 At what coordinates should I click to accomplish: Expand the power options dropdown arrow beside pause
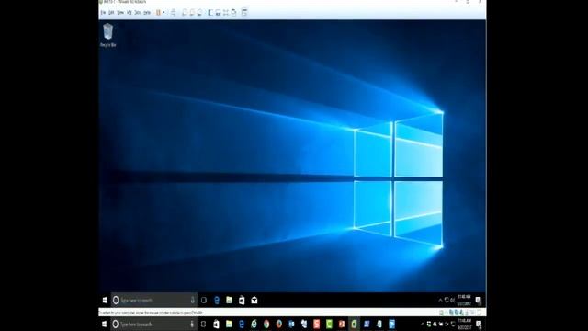point(164,12)
